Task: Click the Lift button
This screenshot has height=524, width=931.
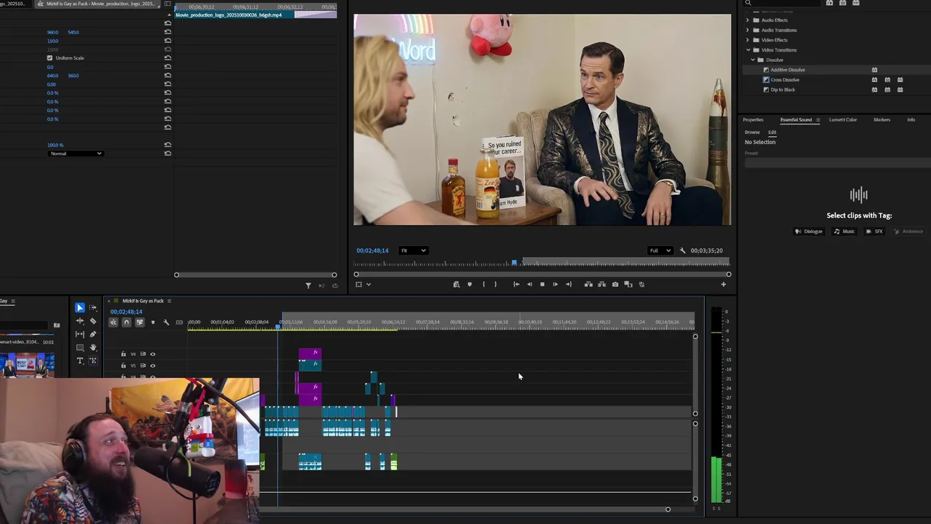Action: click(588, 285)
